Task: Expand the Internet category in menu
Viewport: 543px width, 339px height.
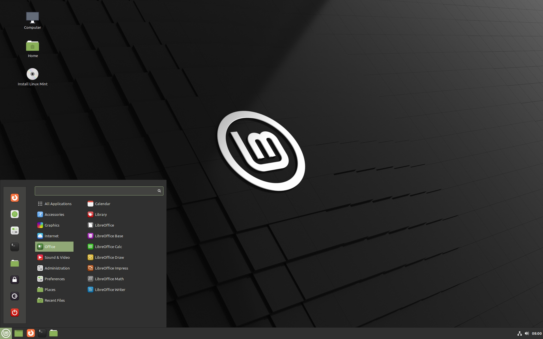Action: (51, 236)
